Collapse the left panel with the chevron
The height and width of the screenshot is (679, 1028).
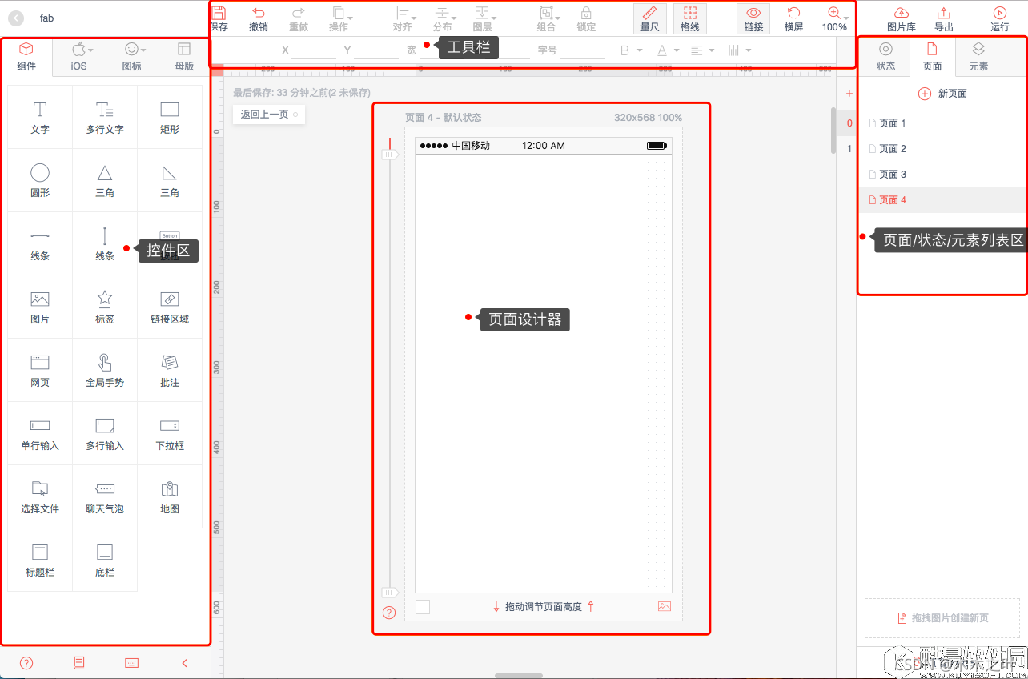coord(185,663)
